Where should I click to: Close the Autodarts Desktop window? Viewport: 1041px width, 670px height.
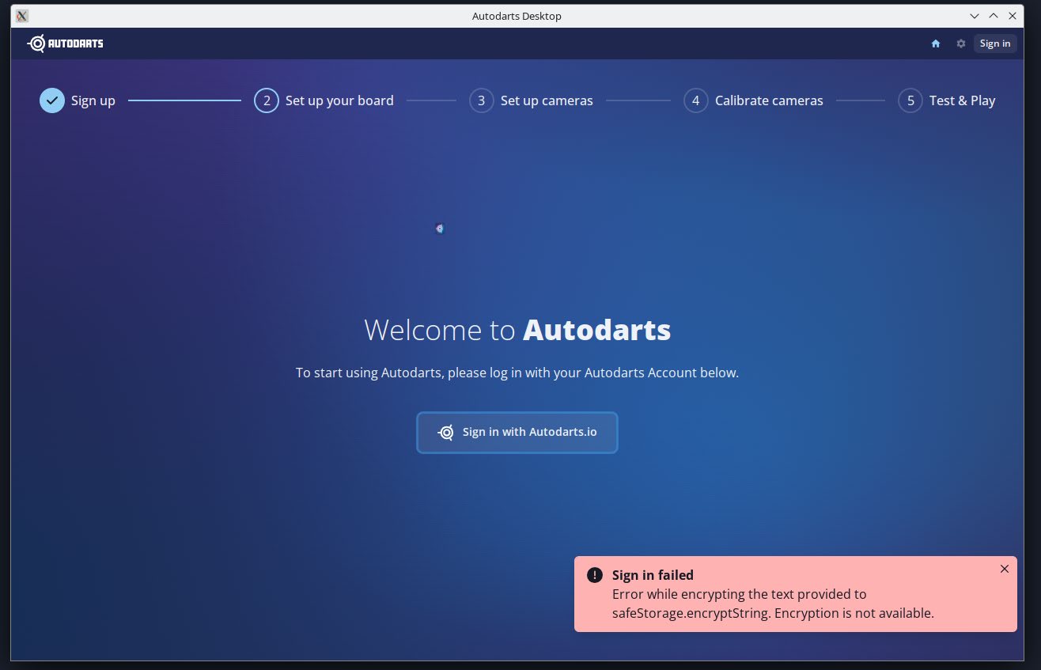click(1013, 16)
